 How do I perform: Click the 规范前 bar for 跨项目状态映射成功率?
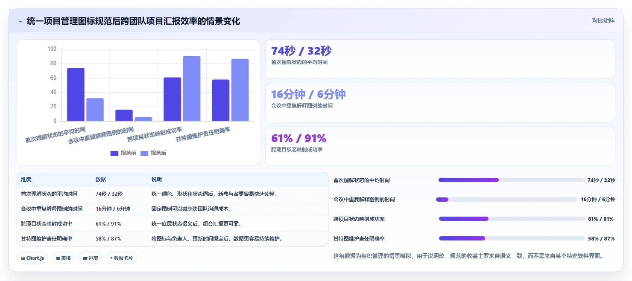[x=172, y=99]
